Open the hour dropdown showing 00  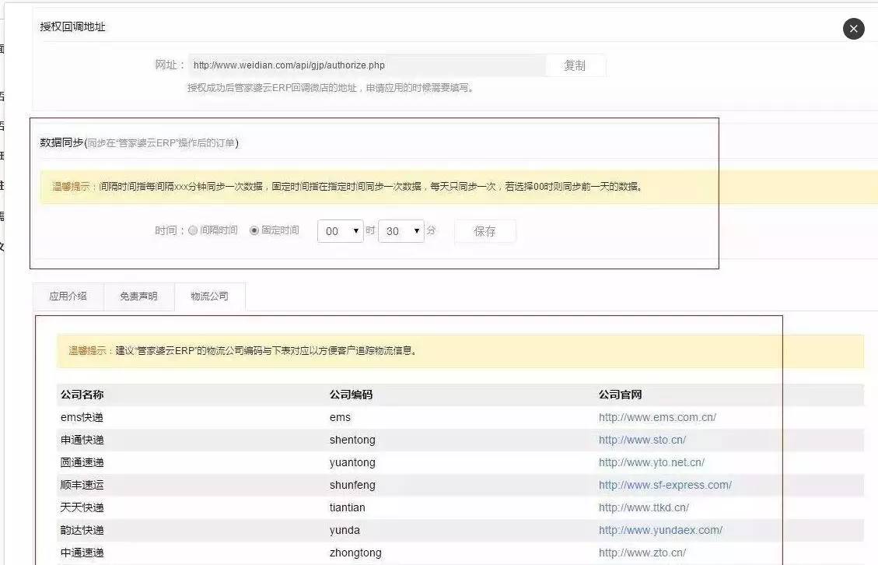[341, 231]
